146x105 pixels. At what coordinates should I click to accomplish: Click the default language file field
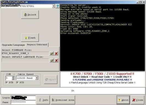pyautogui.click(x=25, y=60)
